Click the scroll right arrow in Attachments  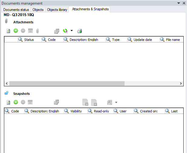coord(181,84)
